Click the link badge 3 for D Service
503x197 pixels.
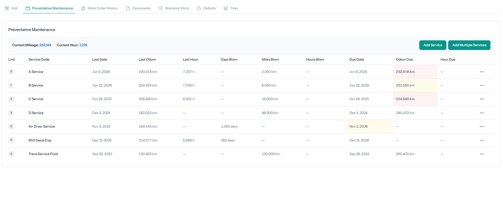11,113
